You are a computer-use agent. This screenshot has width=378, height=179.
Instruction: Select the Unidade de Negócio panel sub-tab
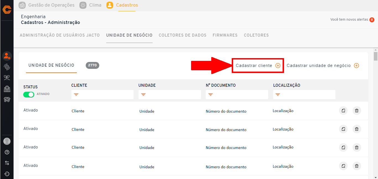(x=51, y=65)
